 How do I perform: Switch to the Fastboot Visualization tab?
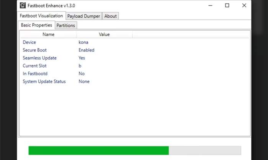point(41,16)
